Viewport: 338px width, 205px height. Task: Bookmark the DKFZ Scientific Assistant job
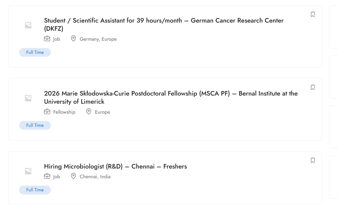pos(313,14)
